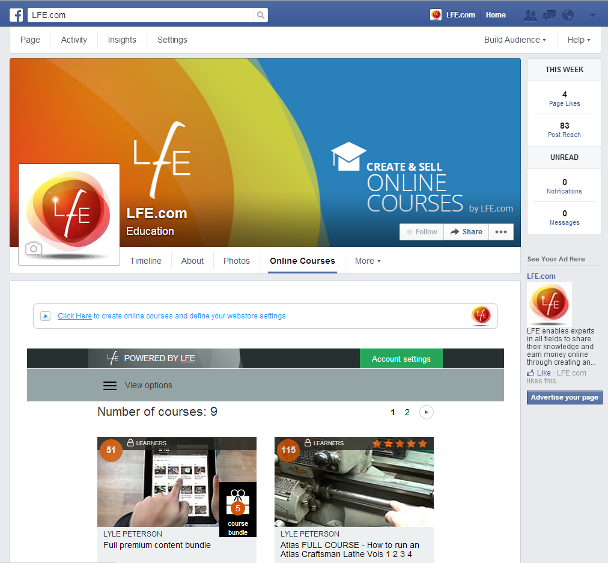Click the LFE.com name in top bar
The width and height of the screenshot is (608, 563).
click(460, 15)
